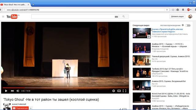The width and height of the screenshot is (196, 110).
Task: Bookmark this page with the star icon
Action: (173, 10)
